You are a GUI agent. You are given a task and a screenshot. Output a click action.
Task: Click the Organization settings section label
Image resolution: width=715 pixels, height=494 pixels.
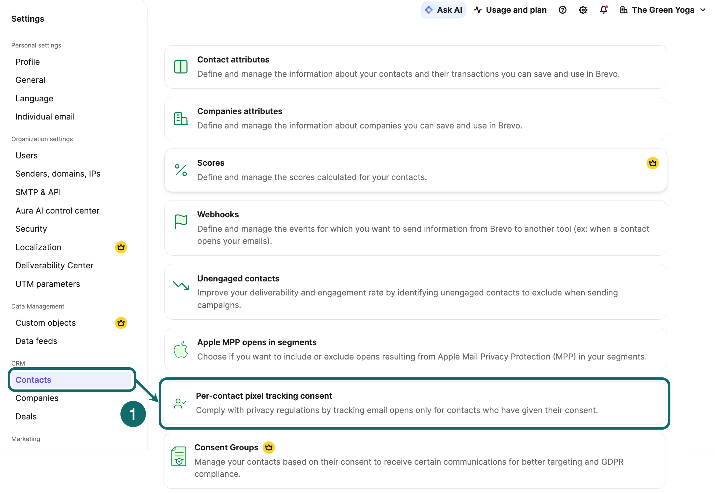[x=42, y=139]
